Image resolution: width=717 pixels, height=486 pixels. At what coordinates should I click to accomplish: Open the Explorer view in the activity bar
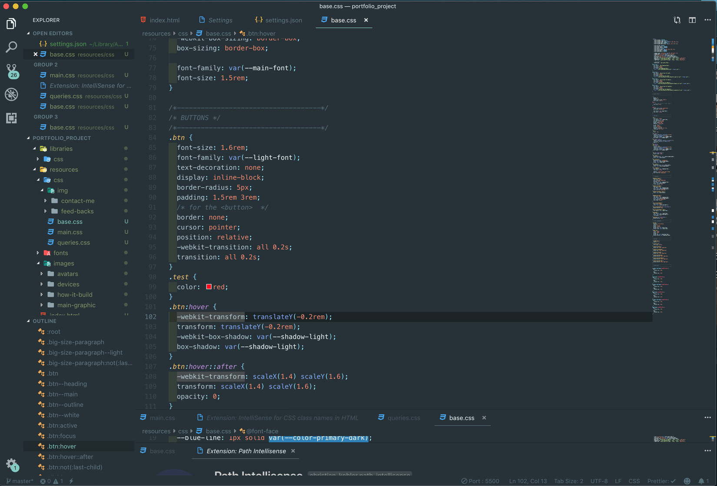[x=11, y=23]
